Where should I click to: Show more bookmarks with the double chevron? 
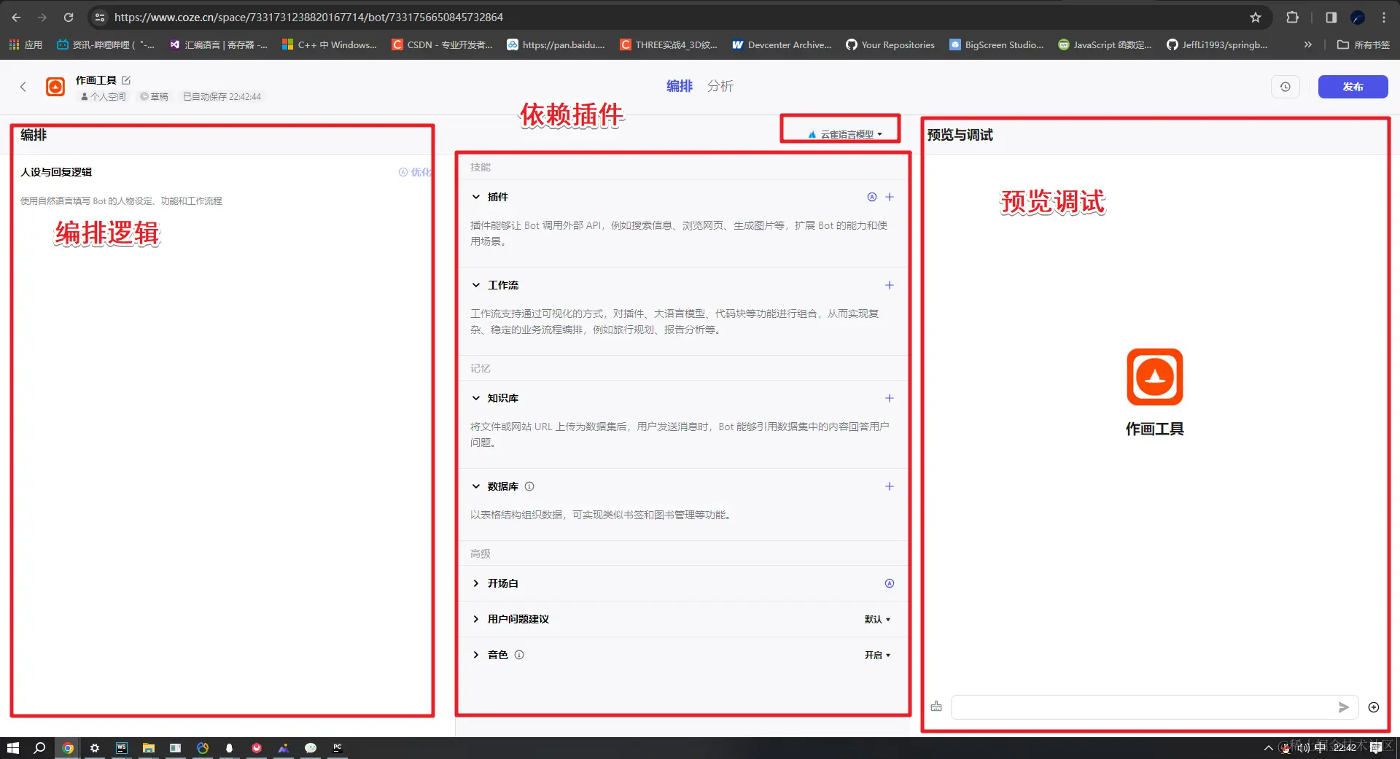1308,44
